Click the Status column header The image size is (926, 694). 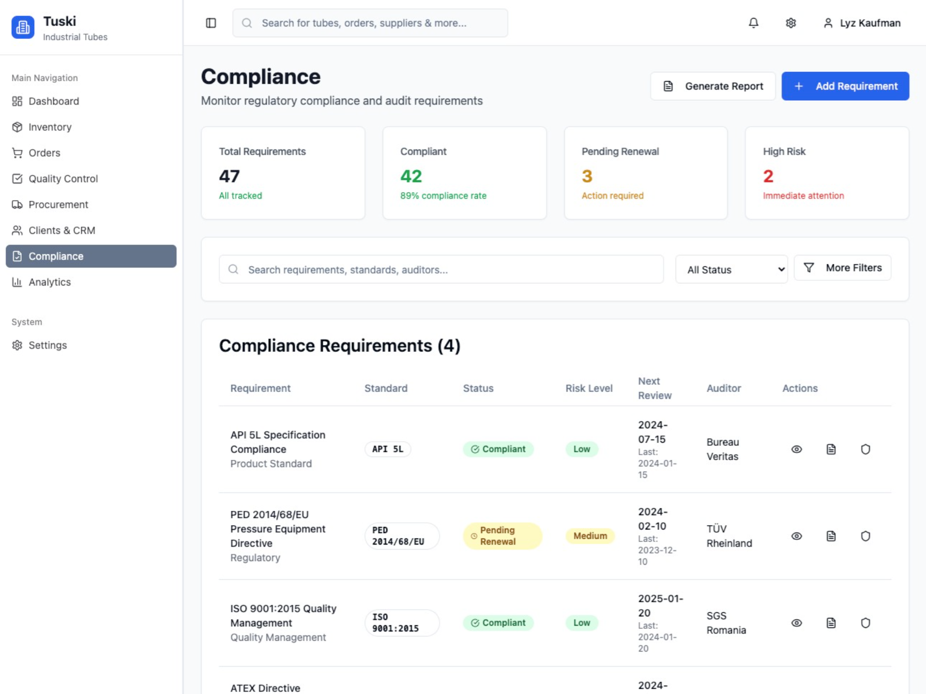point(478,388)
